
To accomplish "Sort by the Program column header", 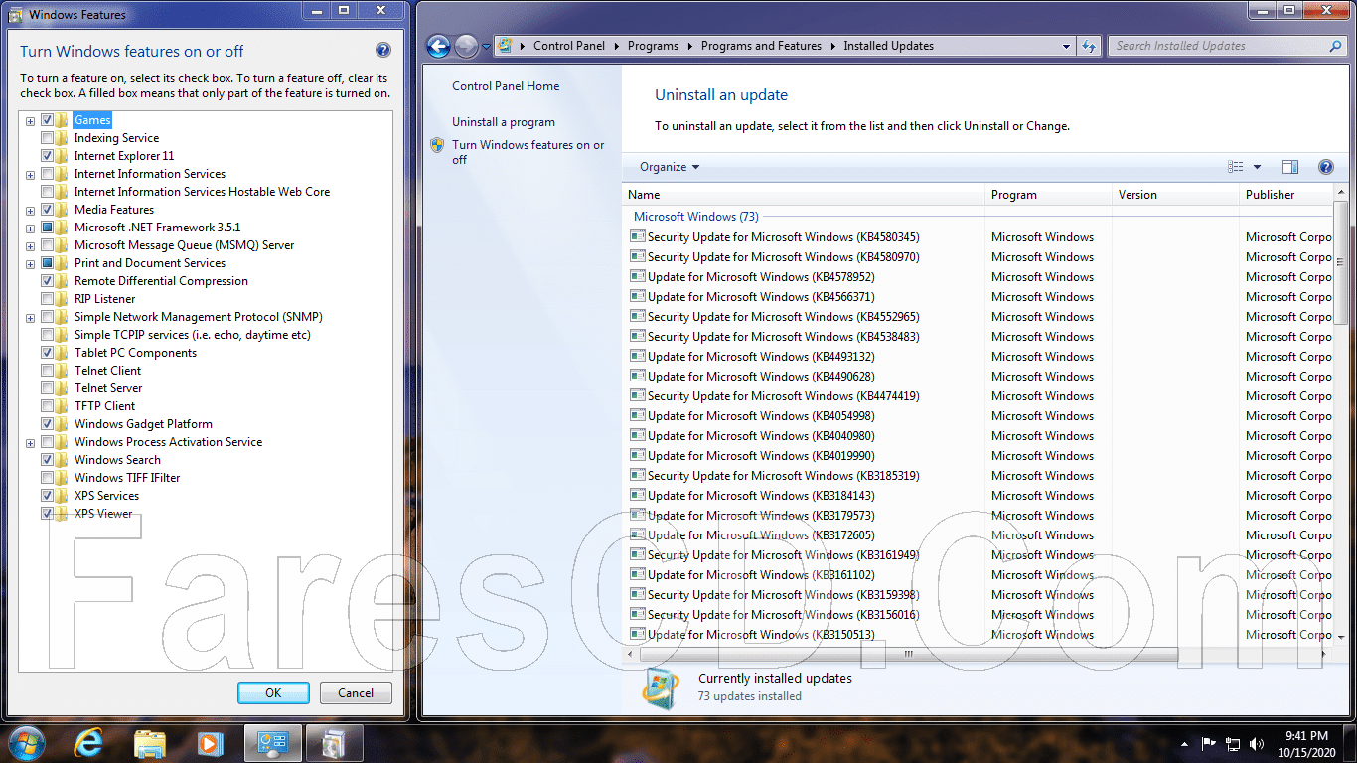I will [1049, 195].
